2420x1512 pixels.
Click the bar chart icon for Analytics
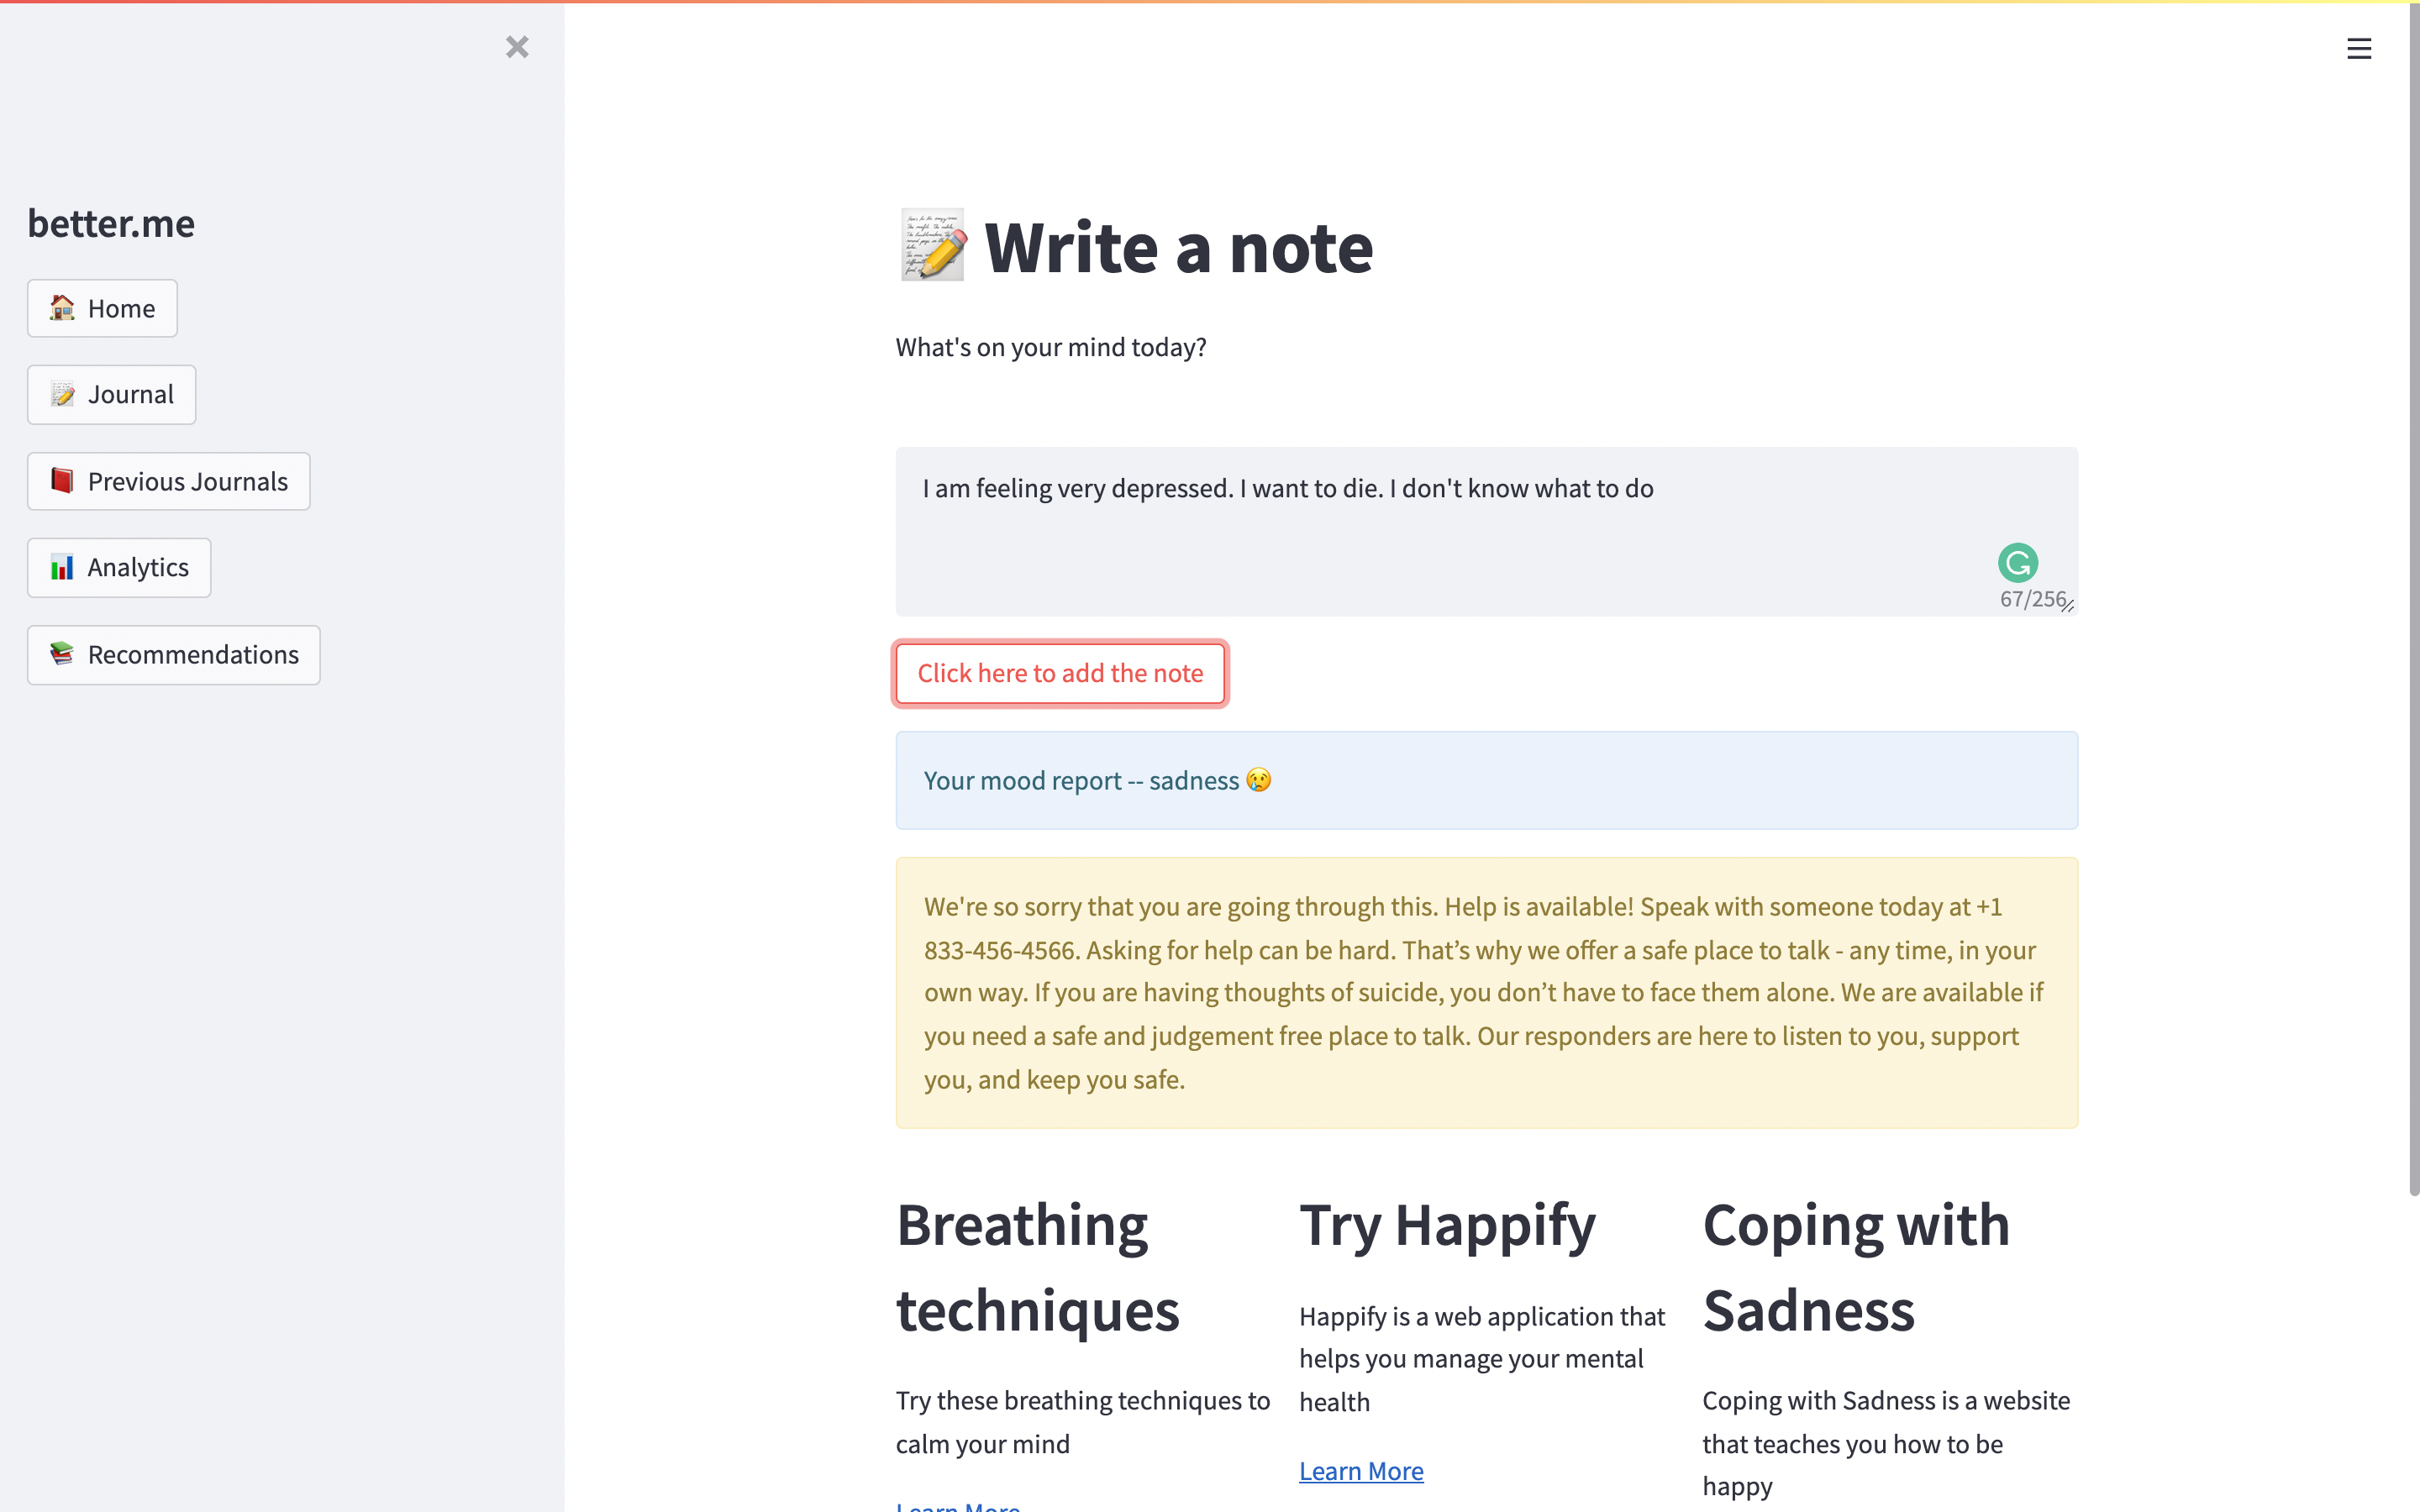(x=62, y=568)
